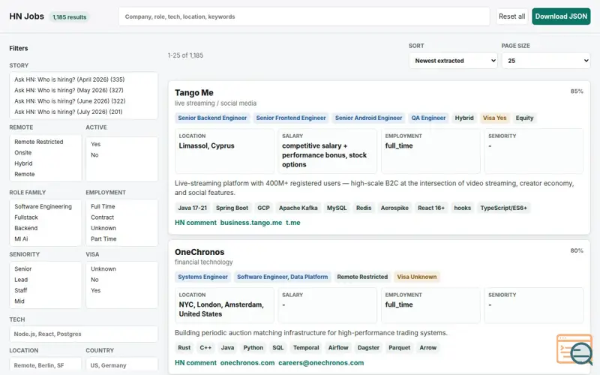Click the Tango Me company title

(194, 92)
